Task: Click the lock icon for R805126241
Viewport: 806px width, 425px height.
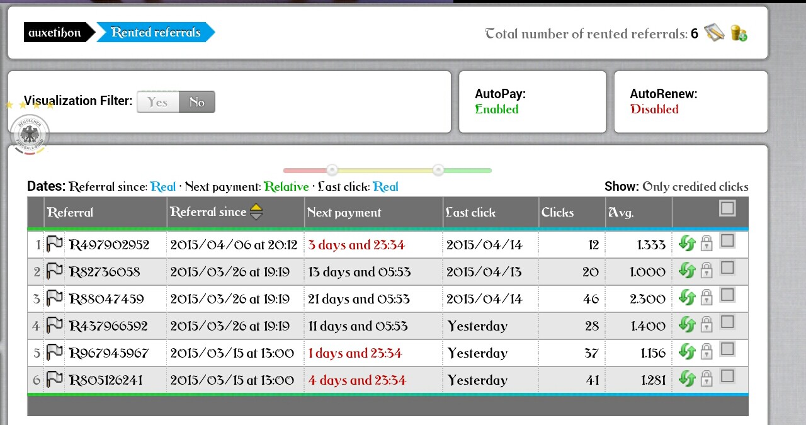Action: click(x=707, y=379)
